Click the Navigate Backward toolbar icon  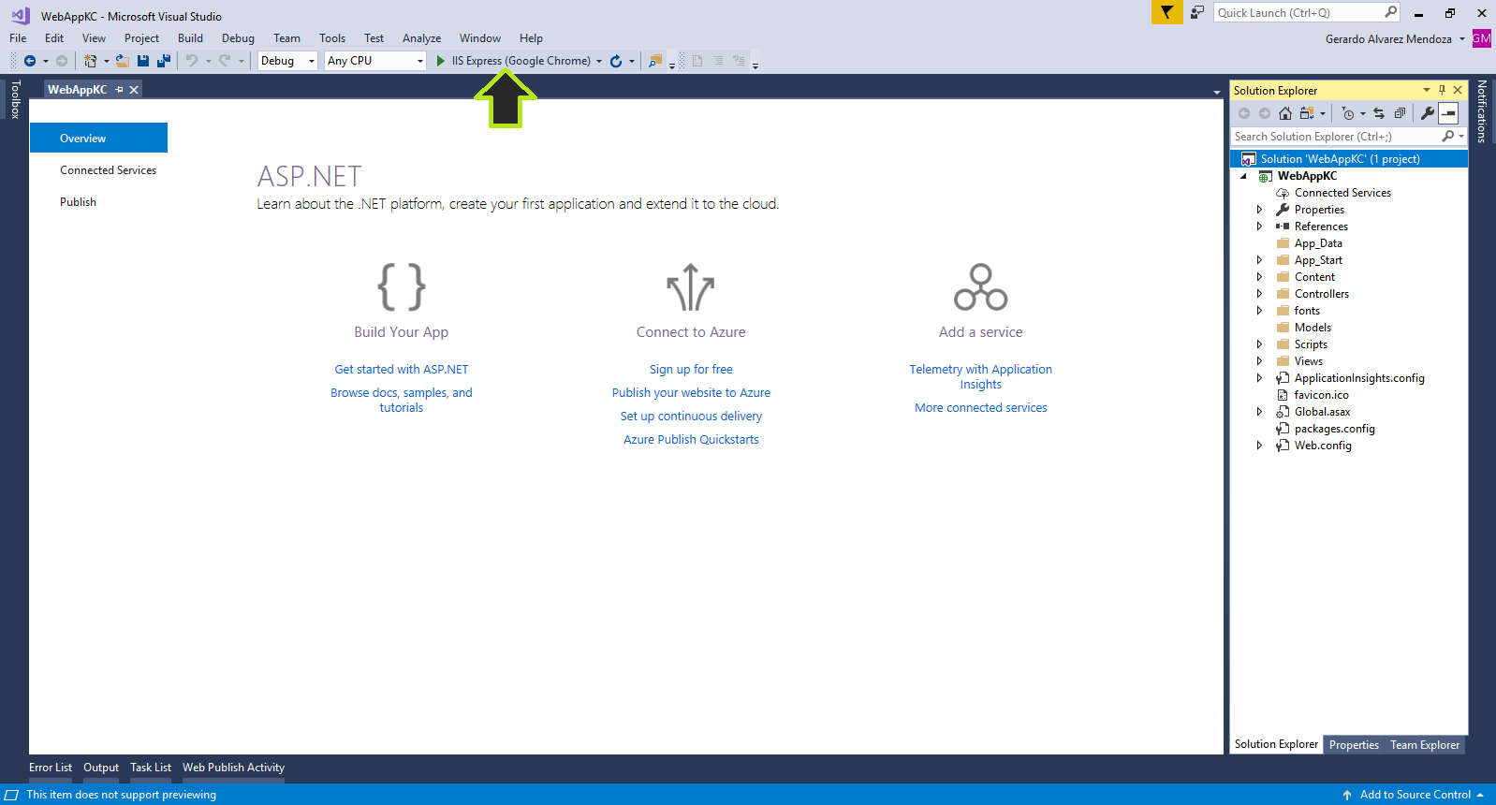[30, 61]
